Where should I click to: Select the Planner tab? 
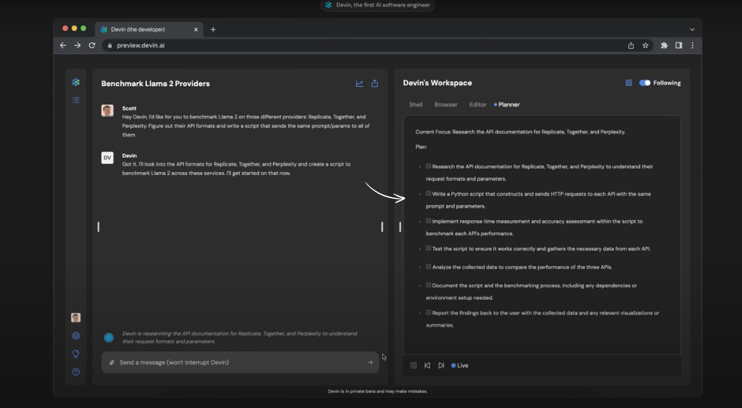507,105
